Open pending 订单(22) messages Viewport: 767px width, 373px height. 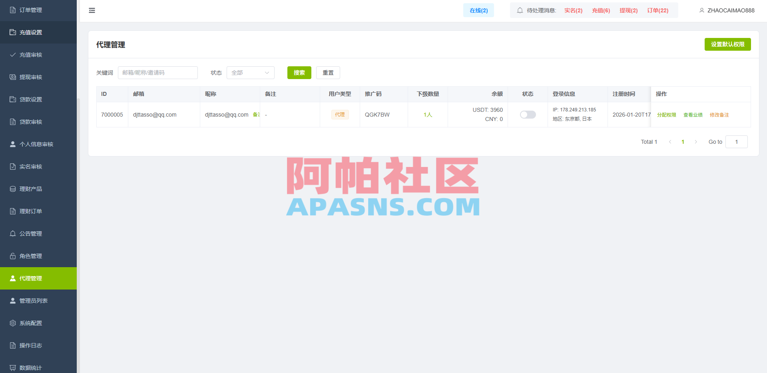point(657,10)
